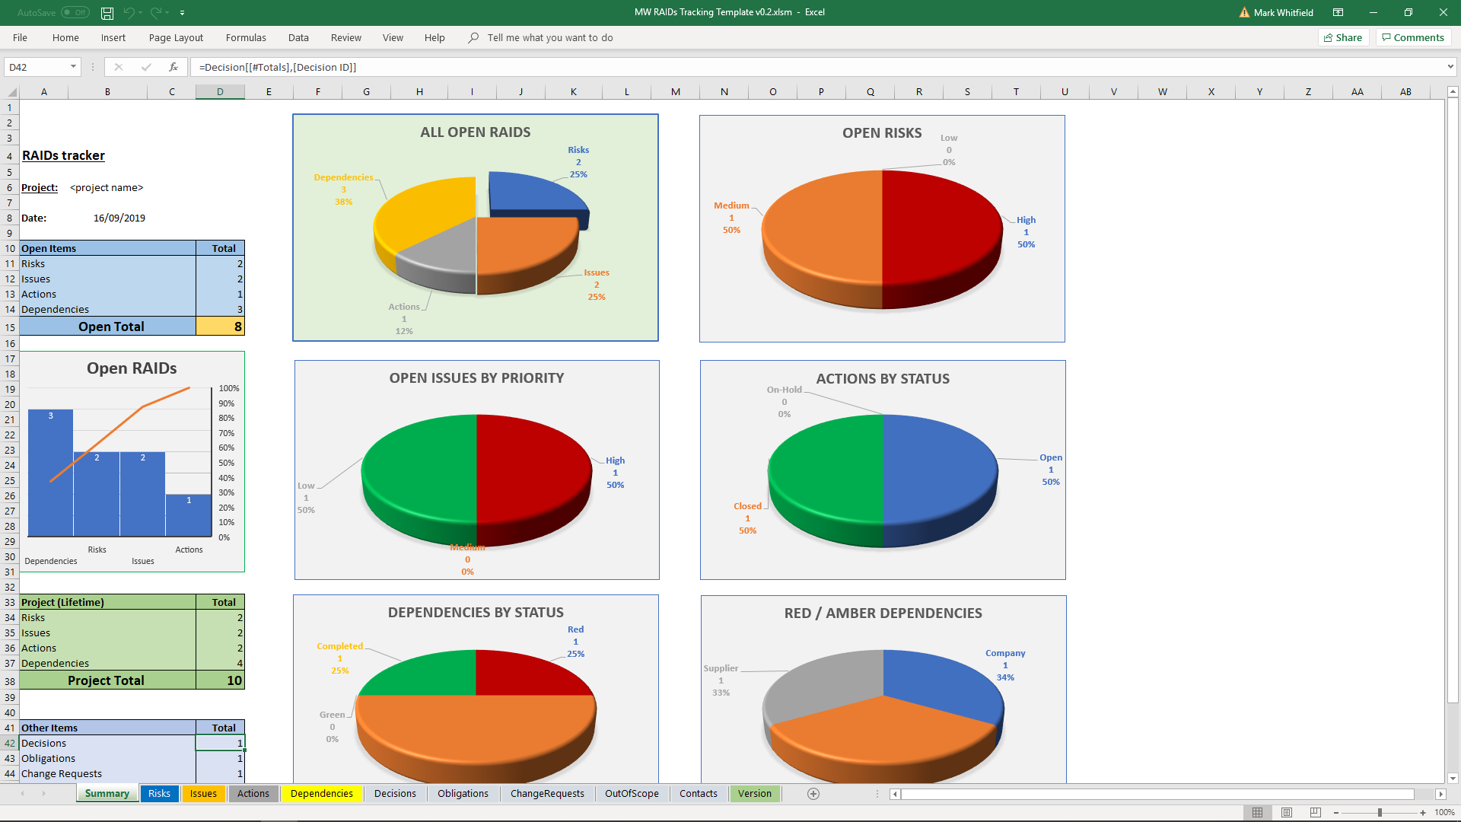Click Normal view icon in status bar

pyautogui.click(x=1258, y=812)
